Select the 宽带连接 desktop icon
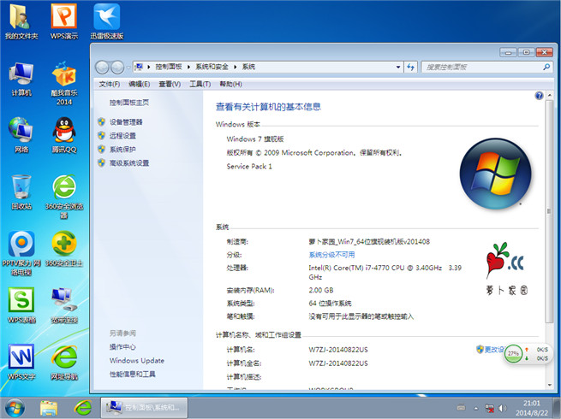 coord(64,305)
